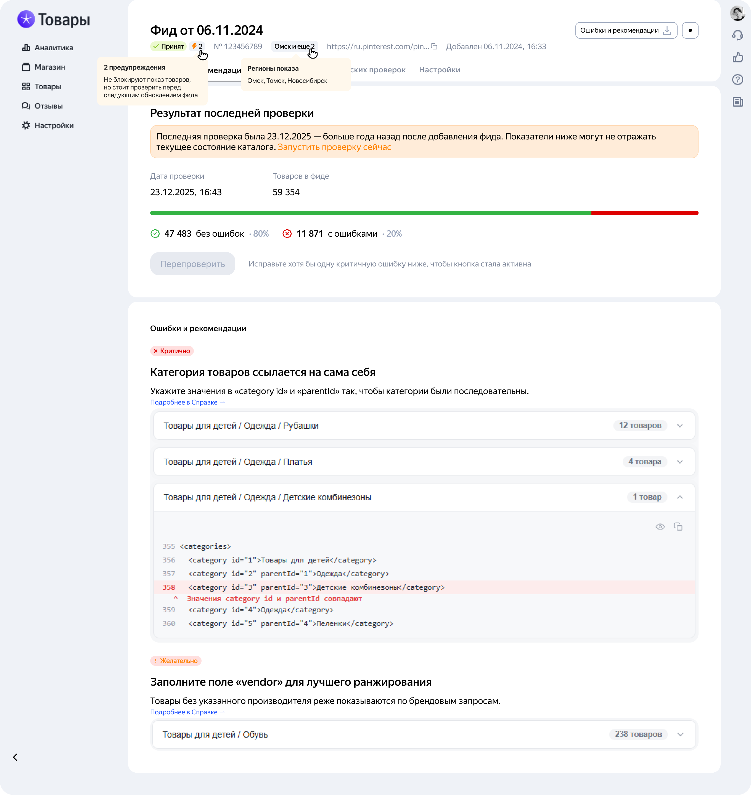Expand the Рубашки category row
The width and height of the screenshot is (751, 795).
[424, 426]
